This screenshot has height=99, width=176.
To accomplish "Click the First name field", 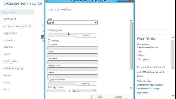I will [73, 48].
